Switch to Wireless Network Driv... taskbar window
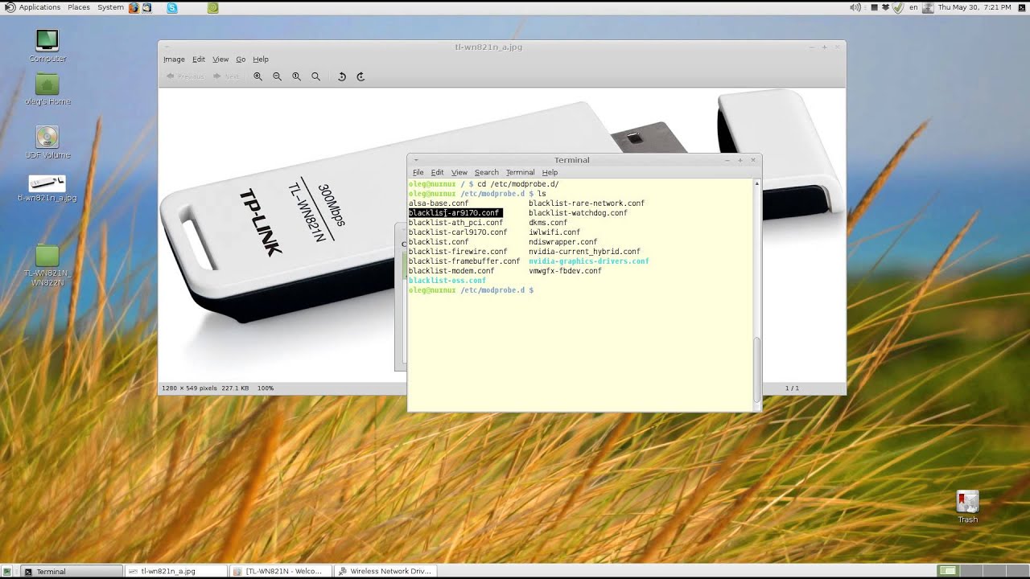The width and height of the screenshot is (1030, 579). [x=385, y=571]
